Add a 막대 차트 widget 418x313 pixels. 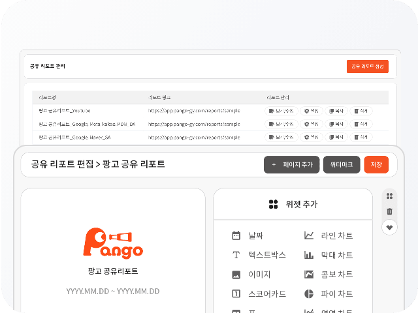tap(329, 255)
